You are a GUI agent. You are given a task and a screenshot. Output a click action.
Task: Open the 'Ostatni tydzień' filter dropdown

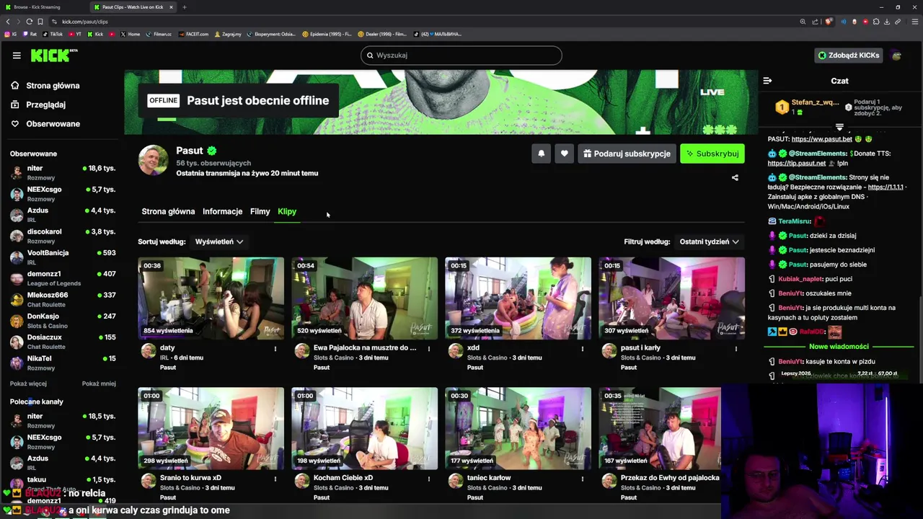[710, 241]
